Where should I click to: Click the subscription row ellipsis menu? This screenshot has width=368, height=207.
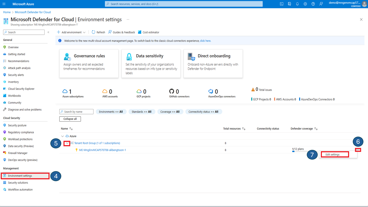[358, 150]
